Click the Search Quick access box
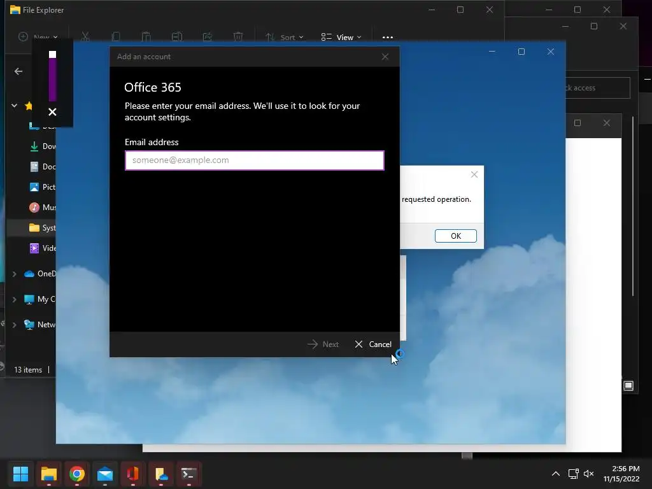The width and height of the screenshot is (652, 489). (597, 88)
